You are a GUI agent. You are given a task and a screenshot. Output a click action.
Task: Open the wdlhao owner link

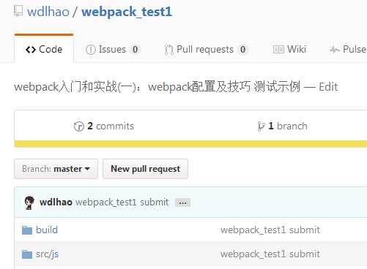click(48, 12)
